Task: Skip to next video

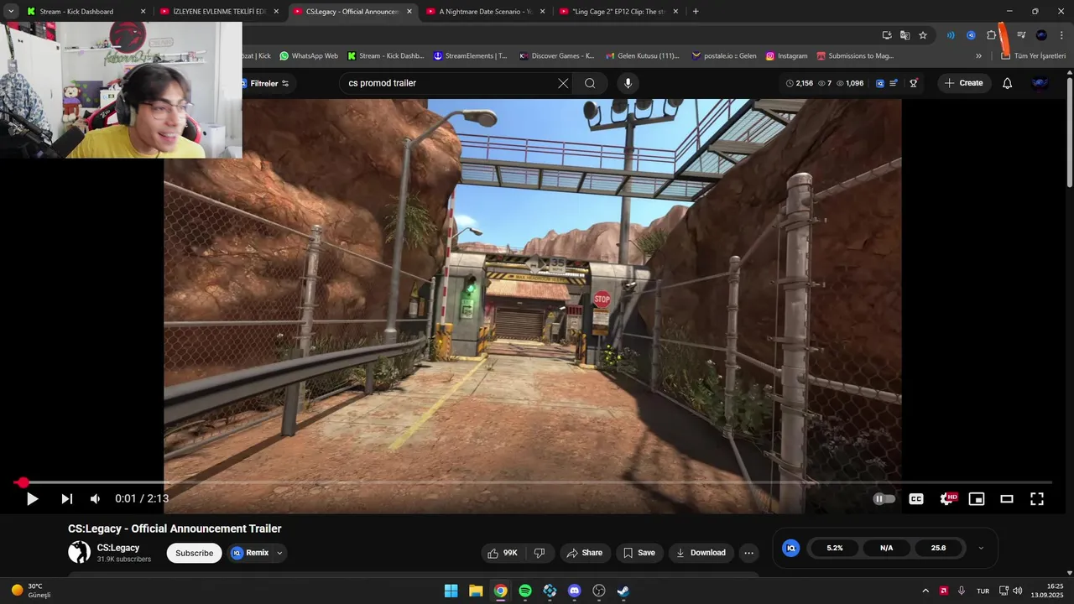Action: pos(67,499)
